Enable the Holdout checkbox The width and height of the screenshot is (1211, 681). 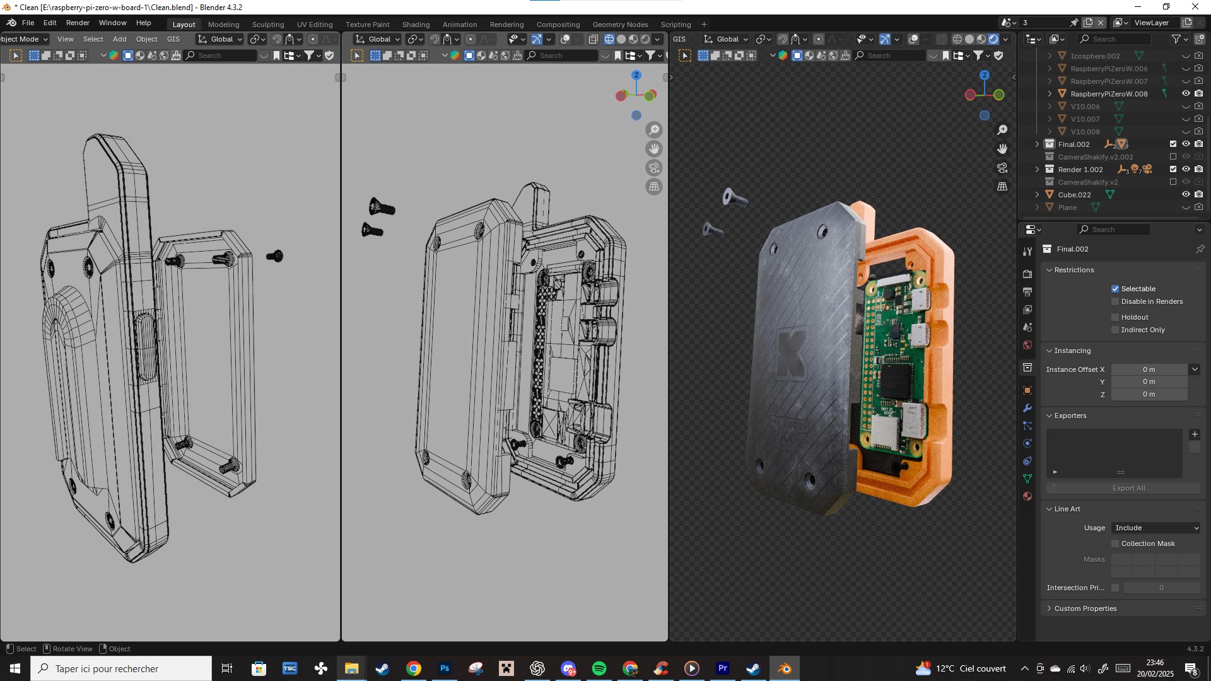point(1115,317)
